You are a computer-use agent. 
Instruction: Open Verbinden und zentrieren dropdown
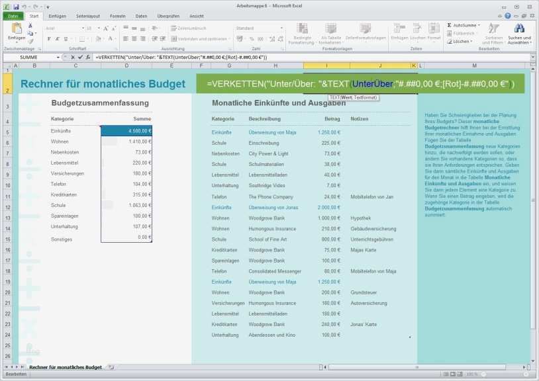tap(229, 39)
